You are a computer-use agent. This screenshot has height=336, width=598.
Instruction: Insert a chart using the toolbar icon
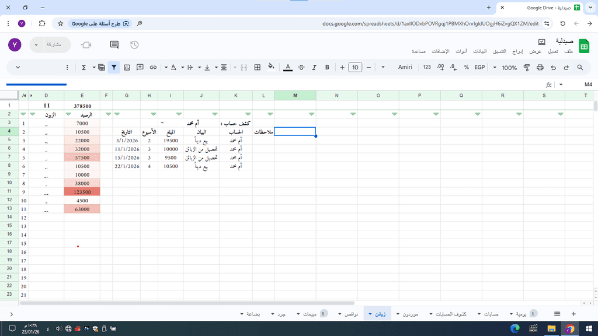click(x=127, y=68)
